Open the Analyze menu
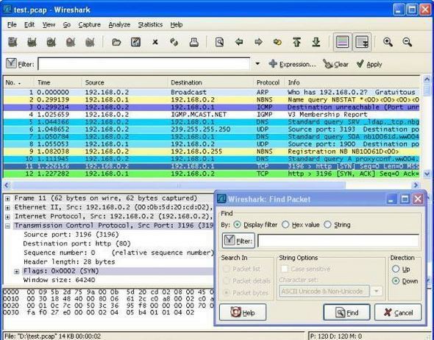The image size is (434, 340). coord(119,24)
